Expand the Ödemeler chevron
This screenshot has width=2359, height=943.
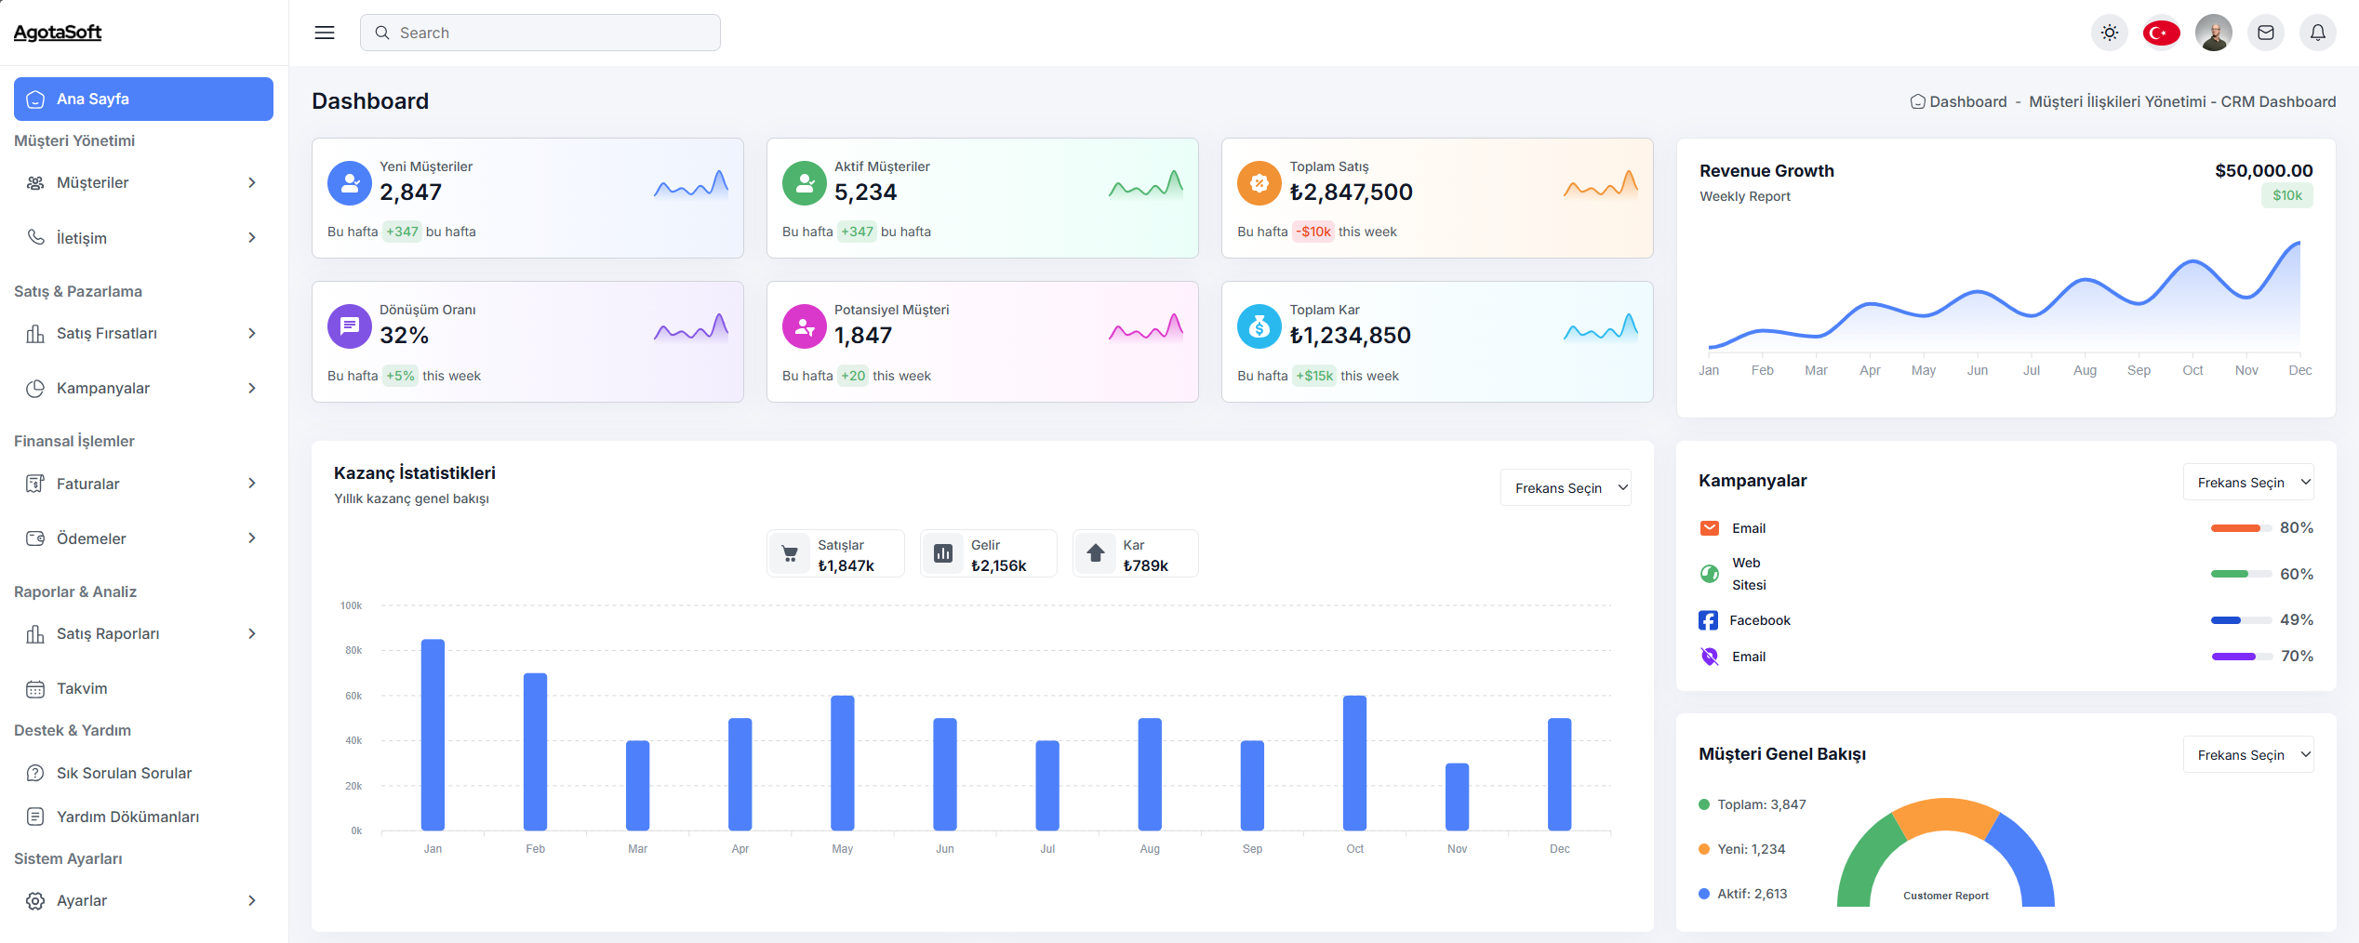click(252, 538)
